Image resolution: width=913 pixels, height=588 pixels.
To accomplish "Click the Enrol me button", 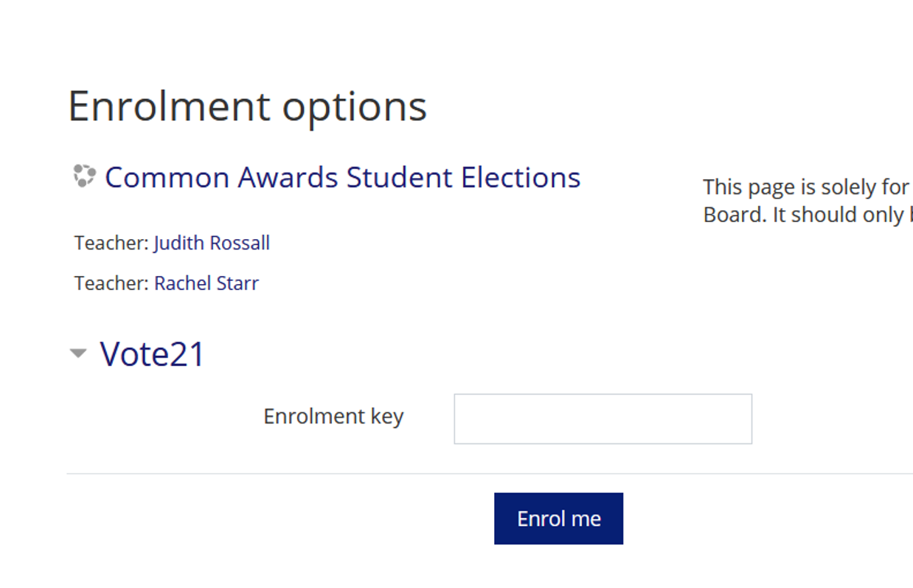I will click(558, 519).
